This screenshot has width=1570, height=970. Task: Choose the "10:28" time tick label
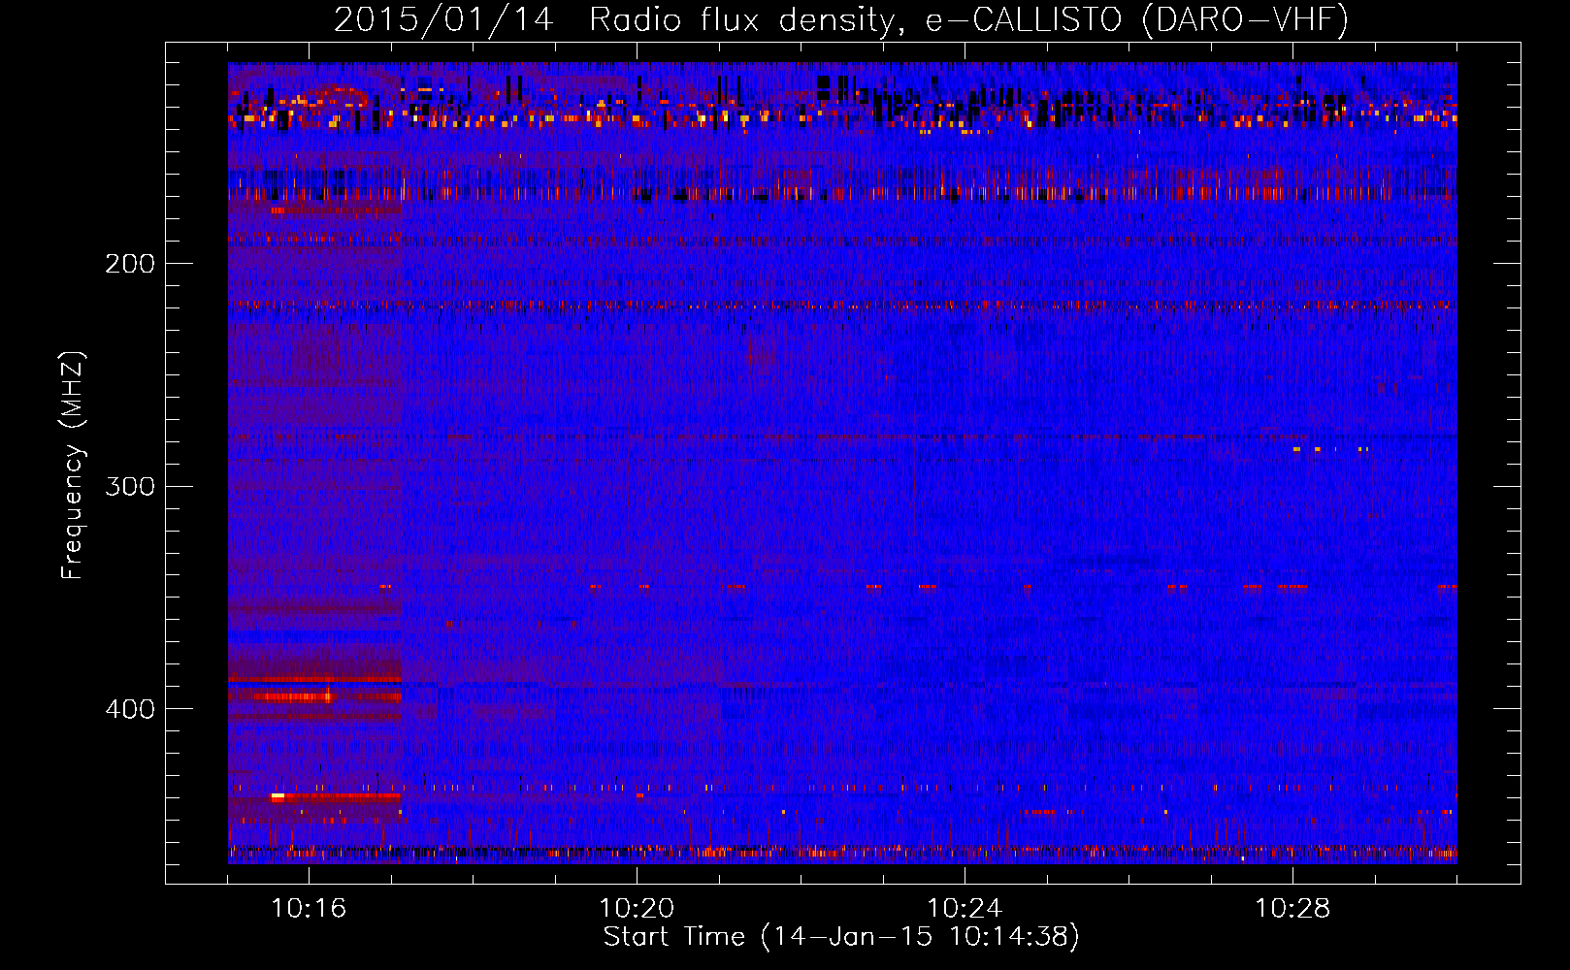tap(1292, 908)
